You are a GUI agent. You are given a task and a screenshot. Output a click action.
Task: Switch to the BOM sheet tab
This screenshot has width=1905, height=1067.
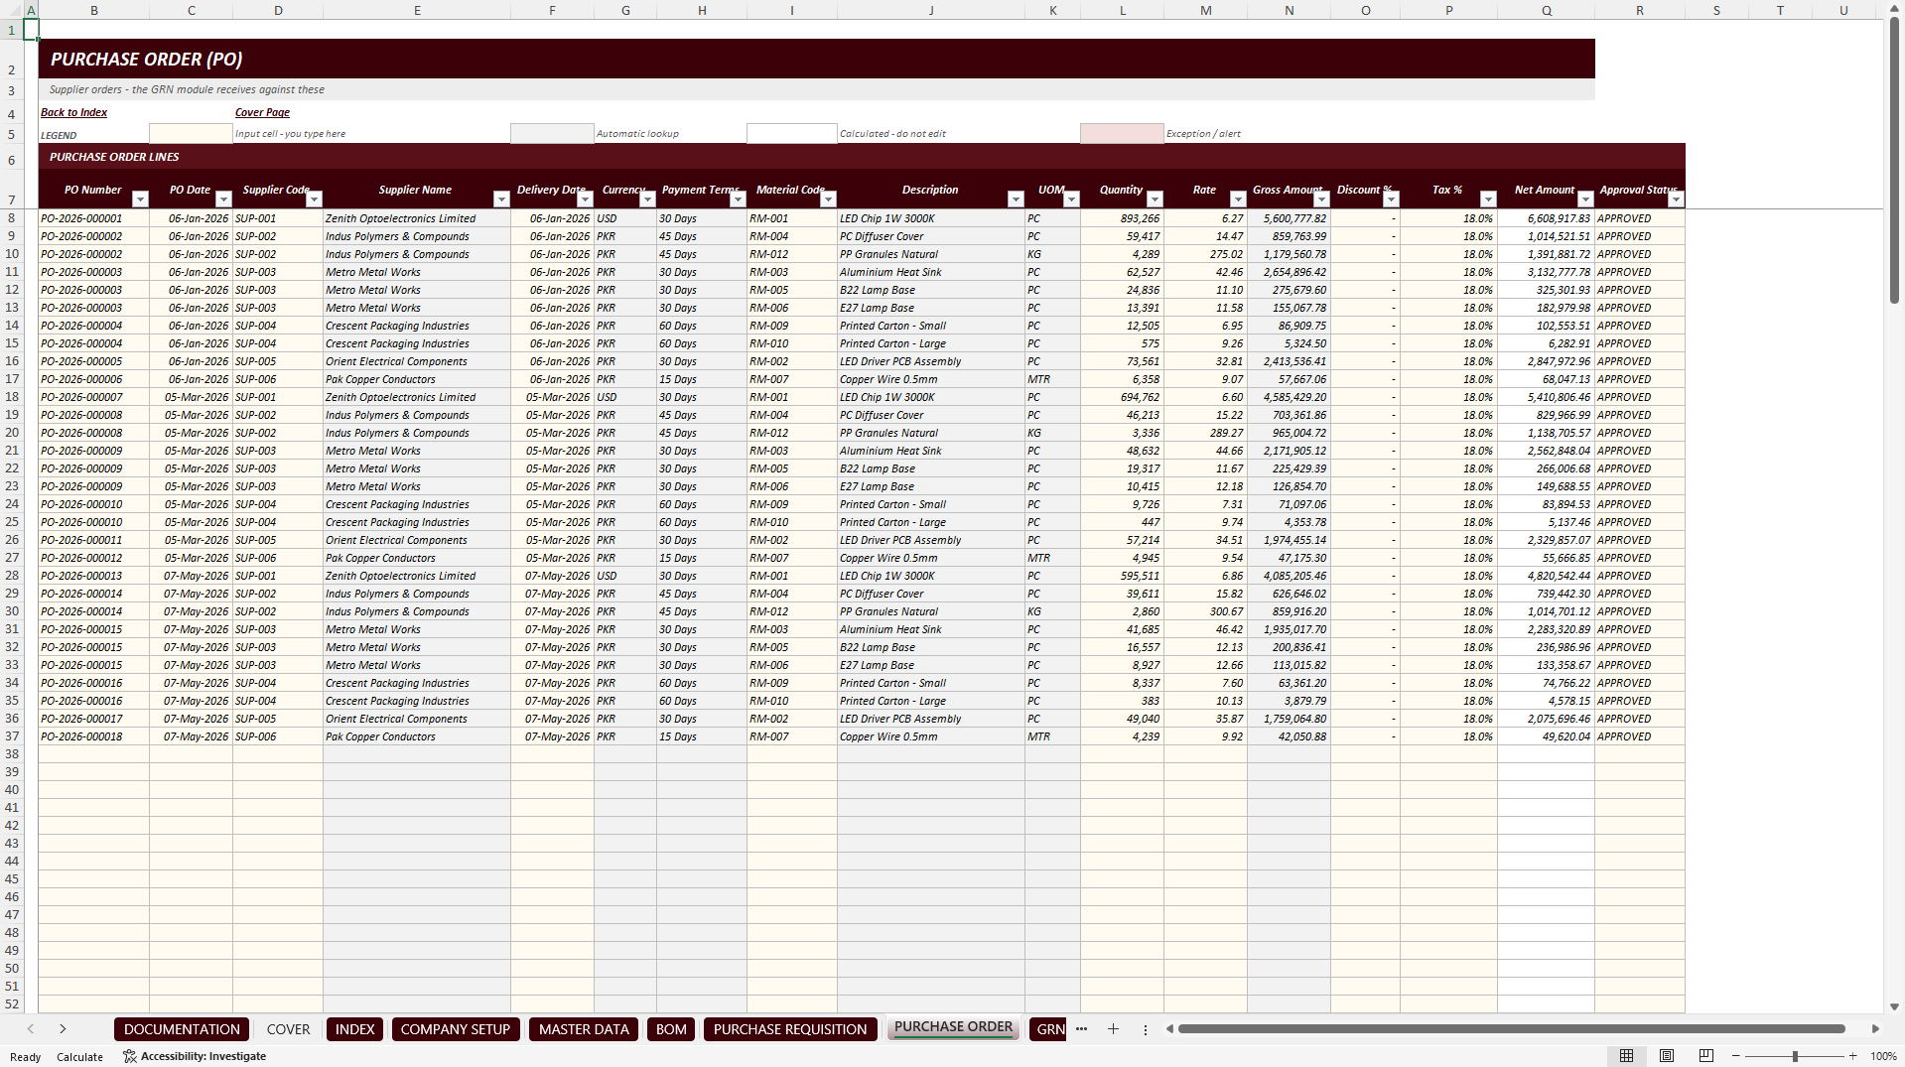671,1029
